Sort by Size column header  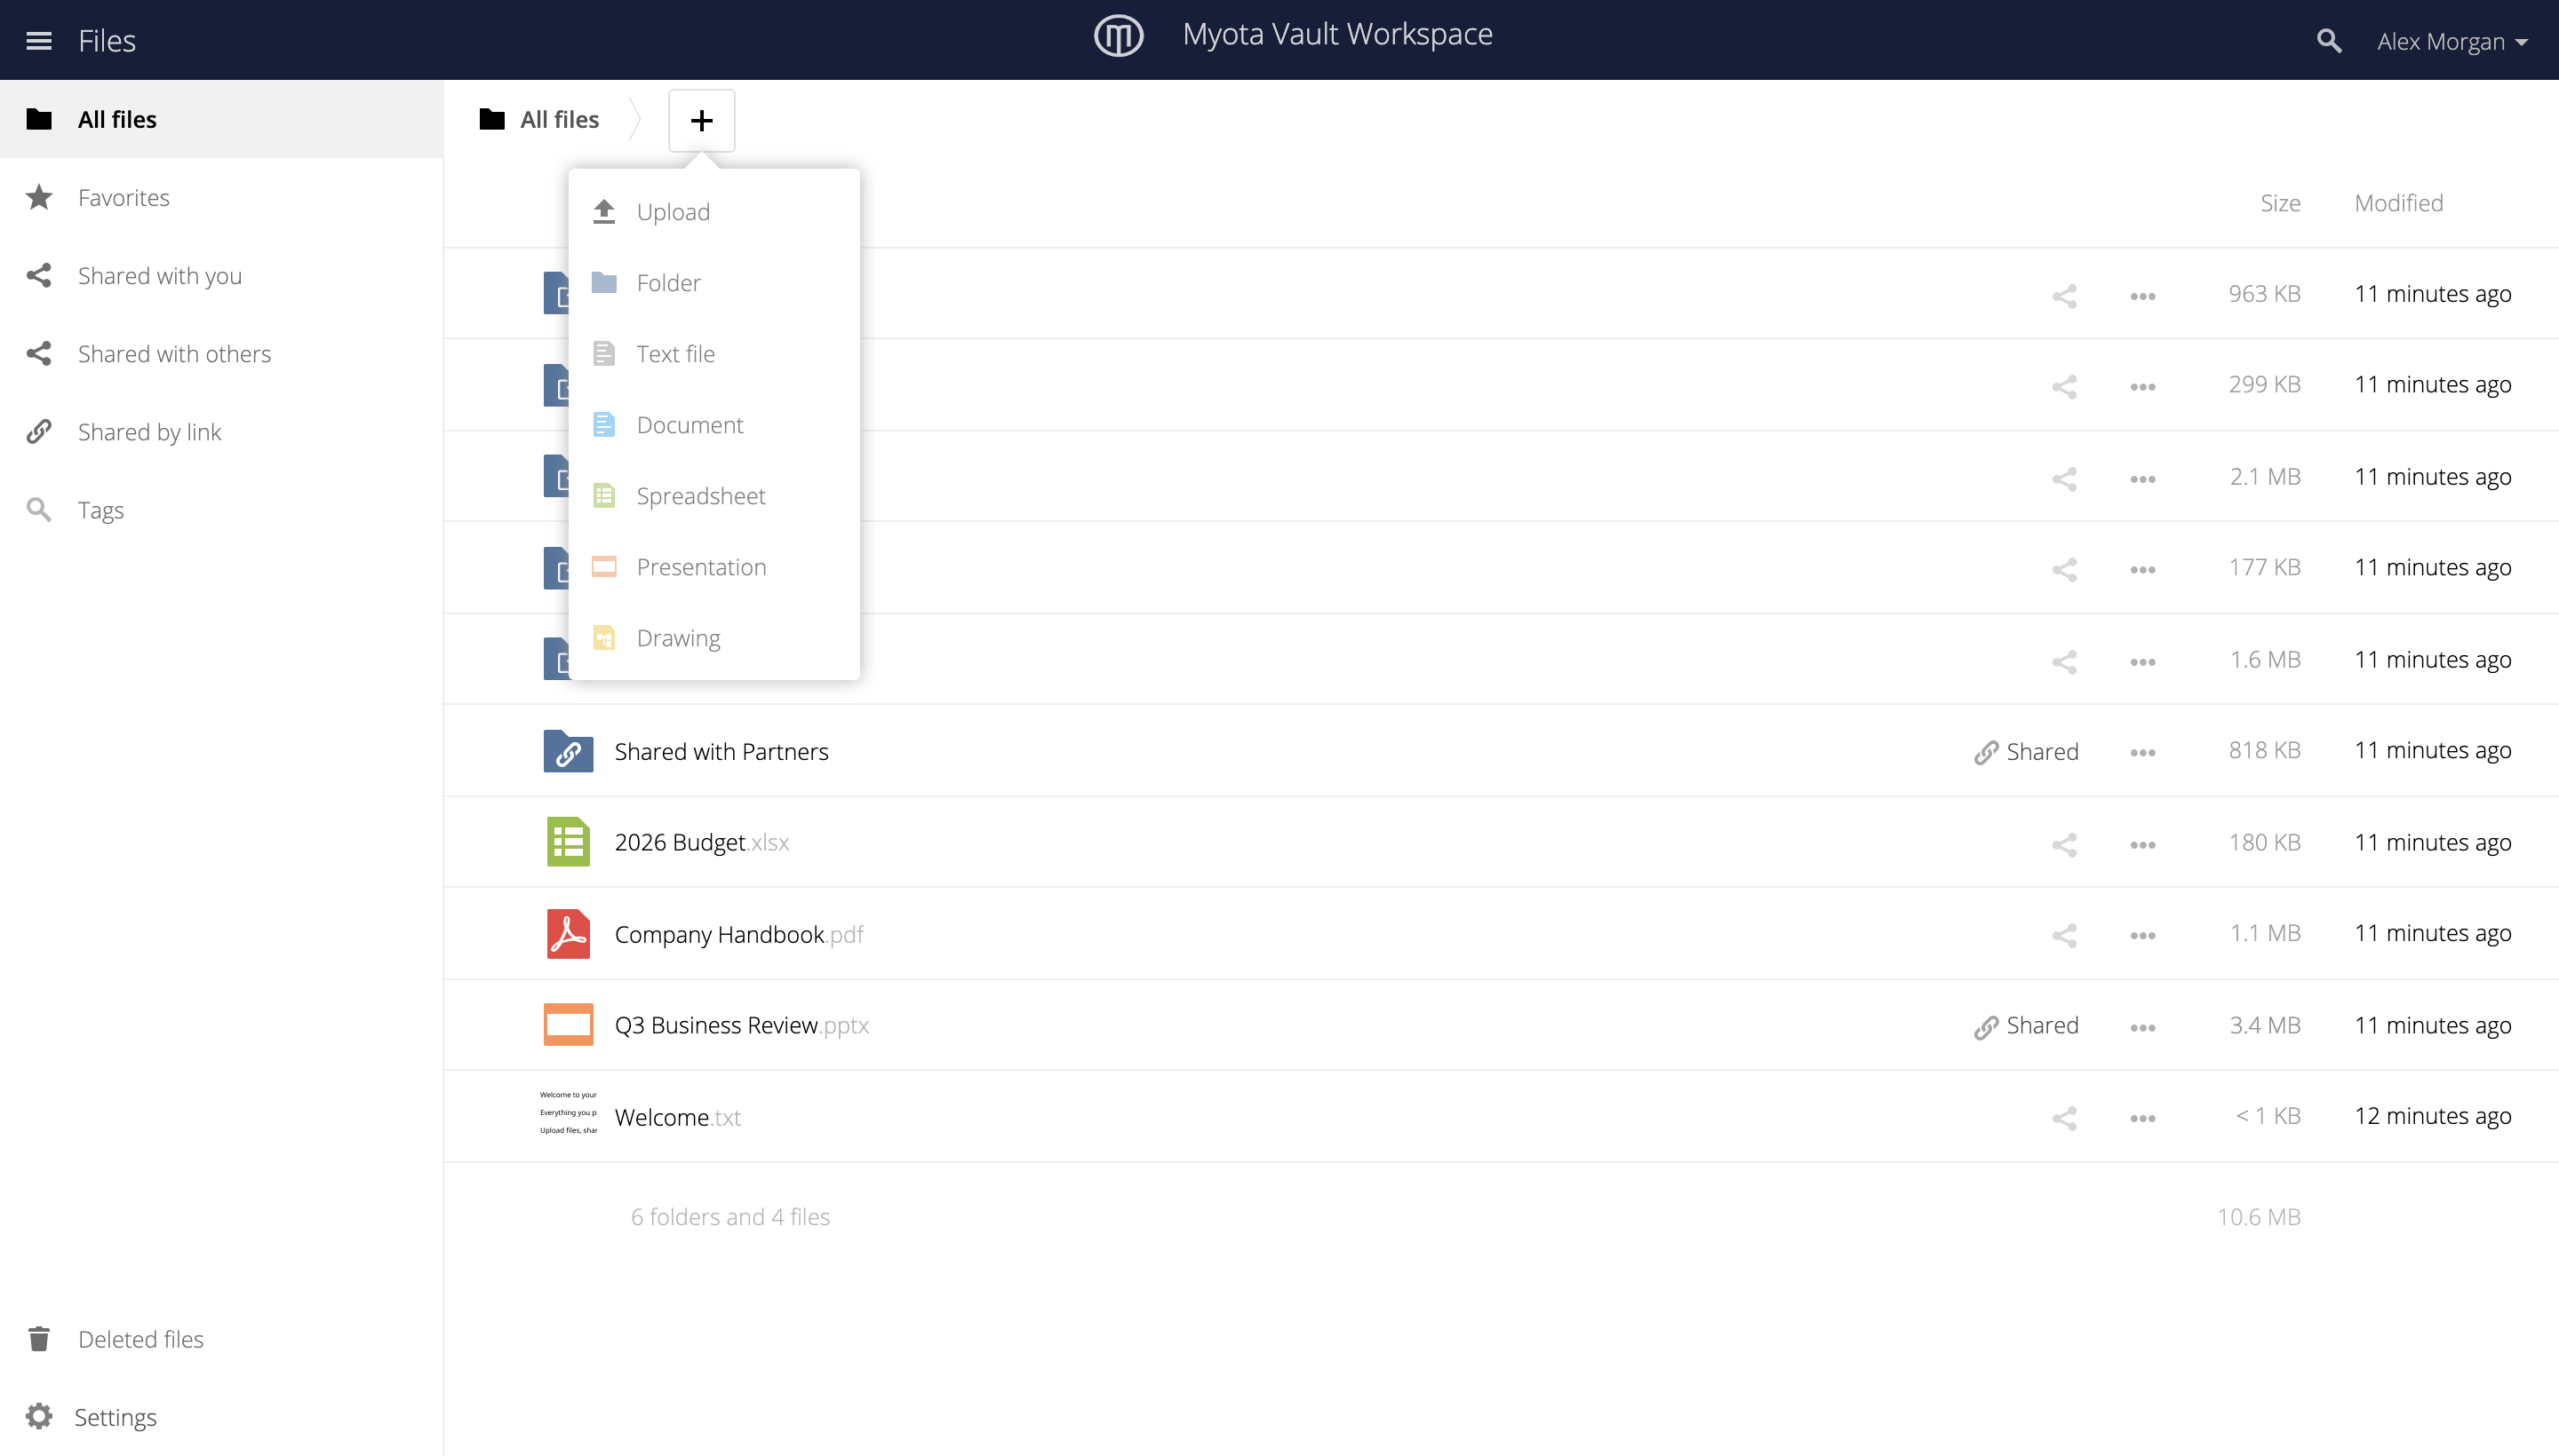pos(2280,203)
